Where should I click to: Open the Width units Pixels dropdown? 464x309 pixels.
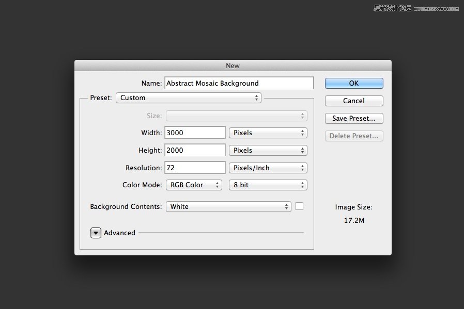click(x=268, y=133)
